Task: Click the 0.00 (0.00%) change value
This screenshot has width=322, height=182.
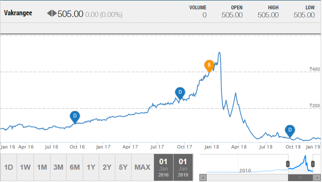Action: coord(104,14)
